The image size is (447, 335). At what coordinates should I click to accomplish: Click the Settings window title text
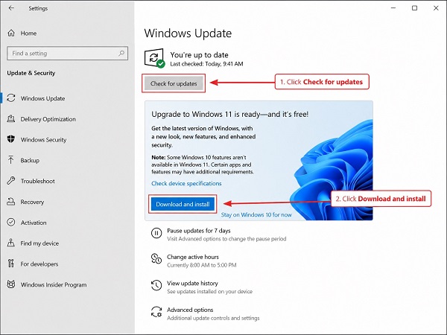pyautogui.click(x=38, y=8)
